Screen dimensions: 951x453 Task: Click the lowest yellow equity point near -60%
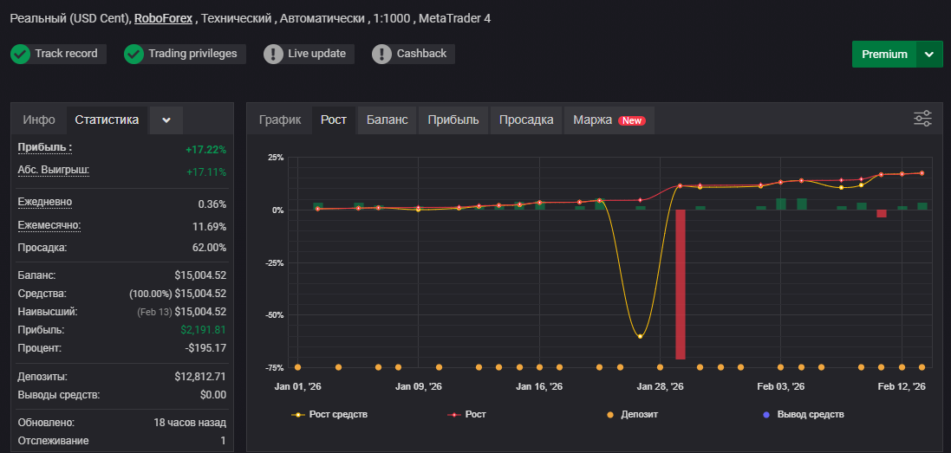point(640,336)
